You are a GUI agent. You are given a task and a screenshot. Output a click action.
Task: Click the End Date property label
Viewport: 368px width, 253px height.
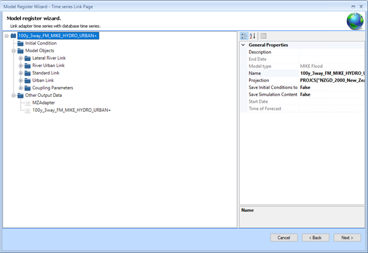[x=257, y=59]
